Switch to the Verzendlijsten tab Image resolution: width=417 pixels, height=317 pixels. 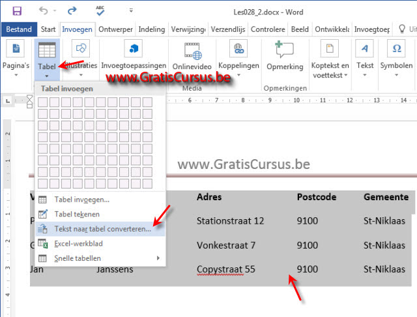click(x=228, y=29)
